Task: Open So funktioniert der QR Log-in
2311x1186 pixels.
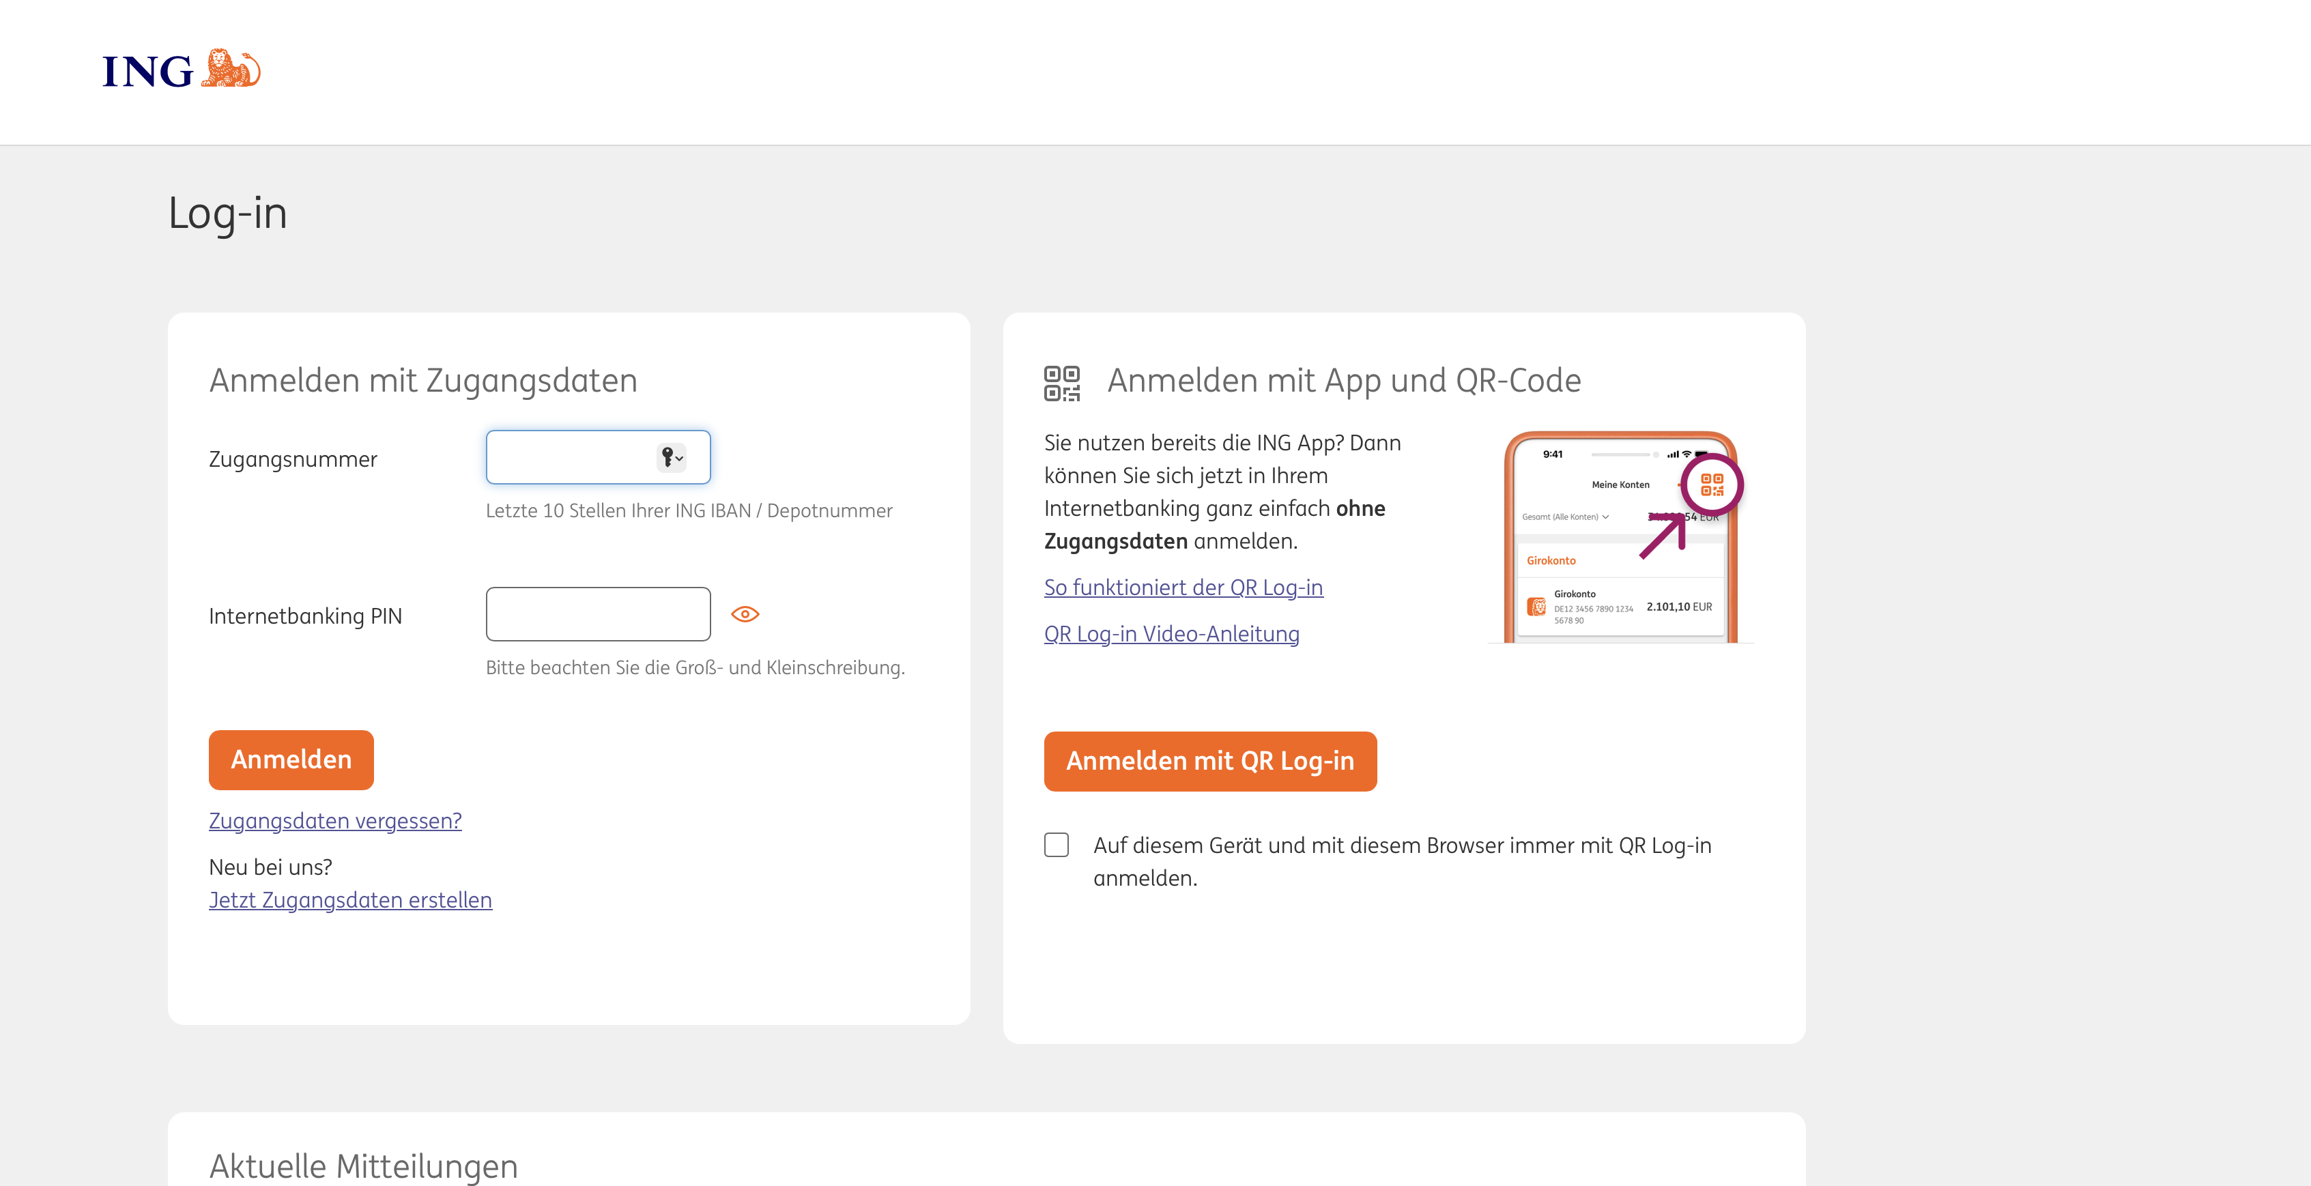Action: pos(1182,588)
